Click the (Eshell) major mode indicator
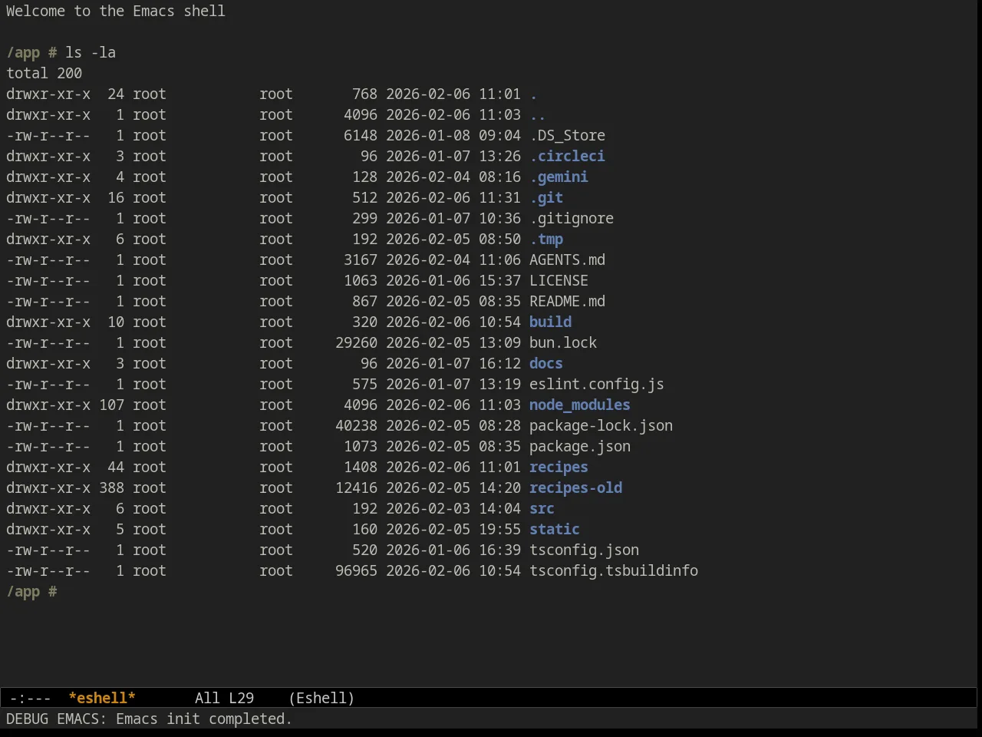Image resolution: width=982 pixels, height=737 pixels. (x=321, y=698)
